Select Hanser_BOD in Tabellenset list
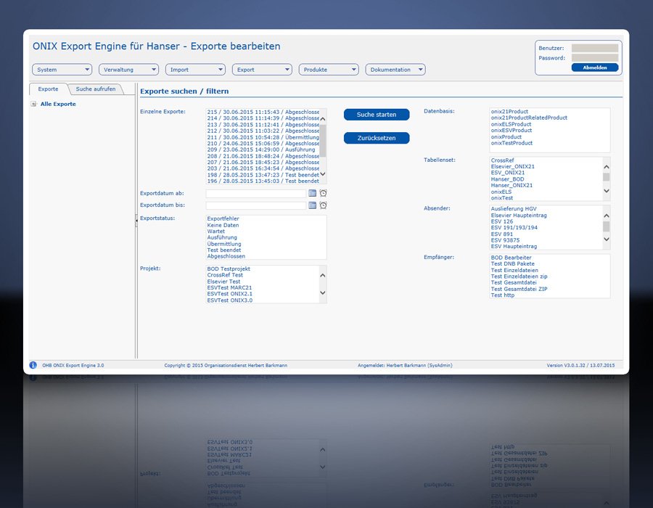The image size is (653, 508). (507, 179)
